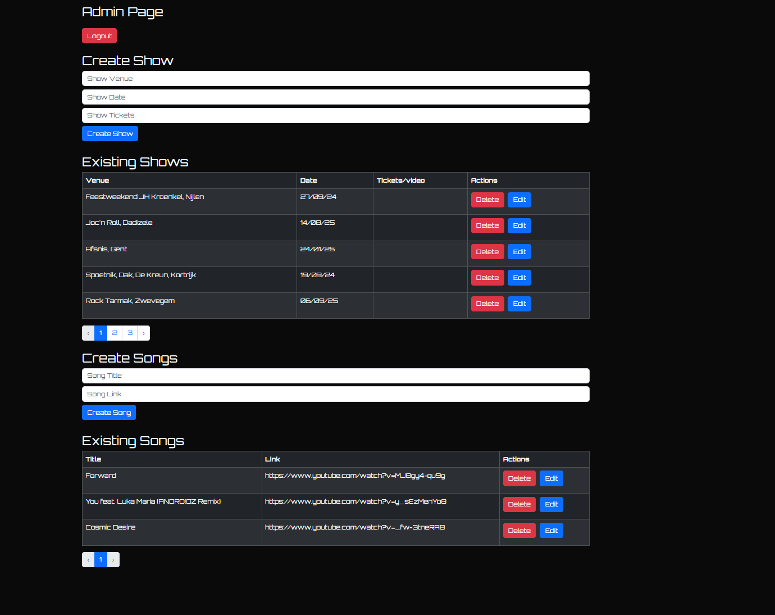
Task: Click the next-page arrow under Existing Shows
Action: point(144,333)
